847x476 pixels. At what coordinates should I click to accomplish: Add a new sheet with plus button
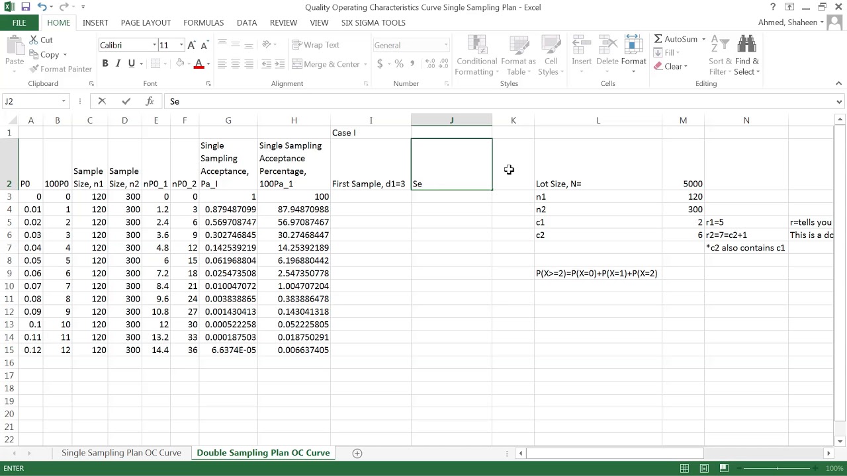point(357,453)
